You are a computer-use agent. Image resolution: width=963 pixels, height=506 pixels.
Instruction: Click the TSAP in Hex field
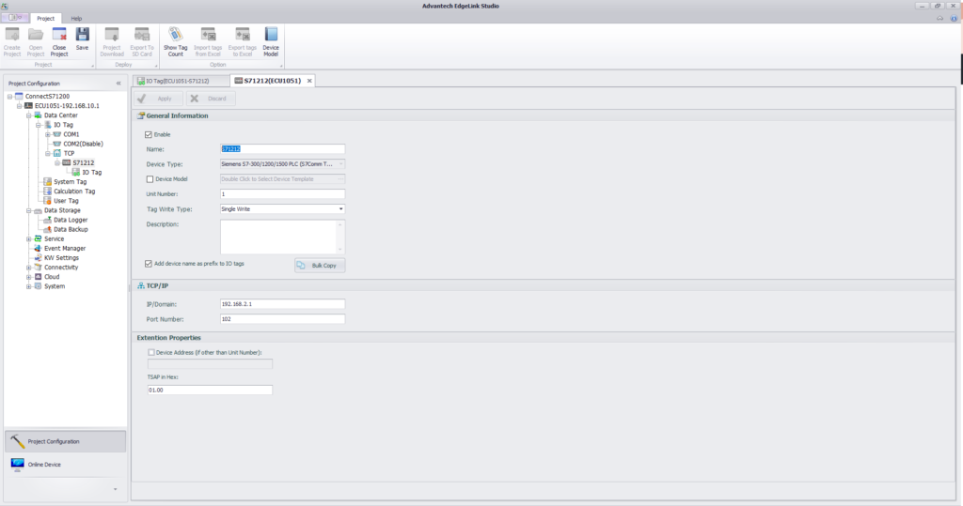click(x=210, y=391)
